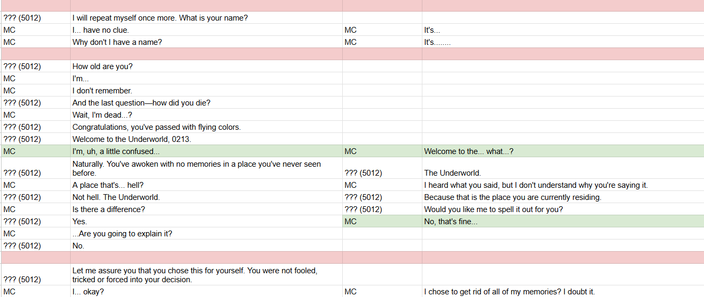Select cell 'Why don't I have a name?'
Viewport: 704px width, 297px height.
pos(206,42)
